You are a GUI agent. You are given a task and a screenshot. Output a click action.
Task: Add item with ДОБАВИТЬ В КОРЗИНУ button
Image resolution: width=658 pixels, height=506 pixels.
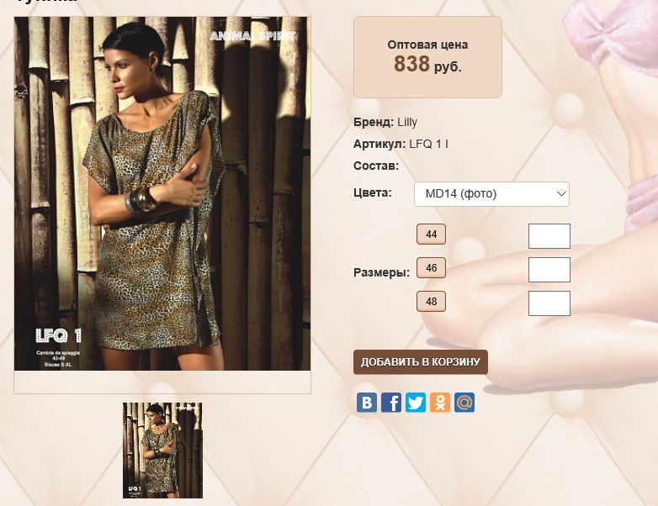click(x=421, y=361)
